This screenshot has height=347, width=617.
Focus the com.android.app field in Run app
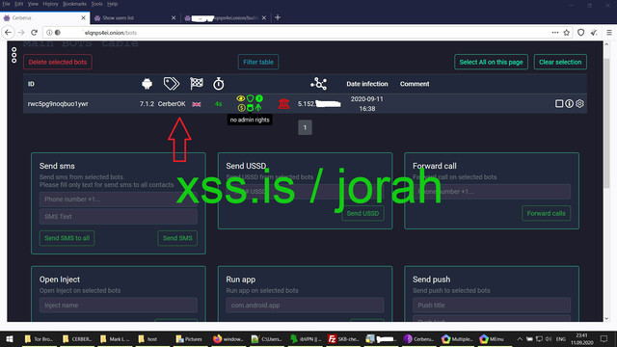tap(305, 306)
